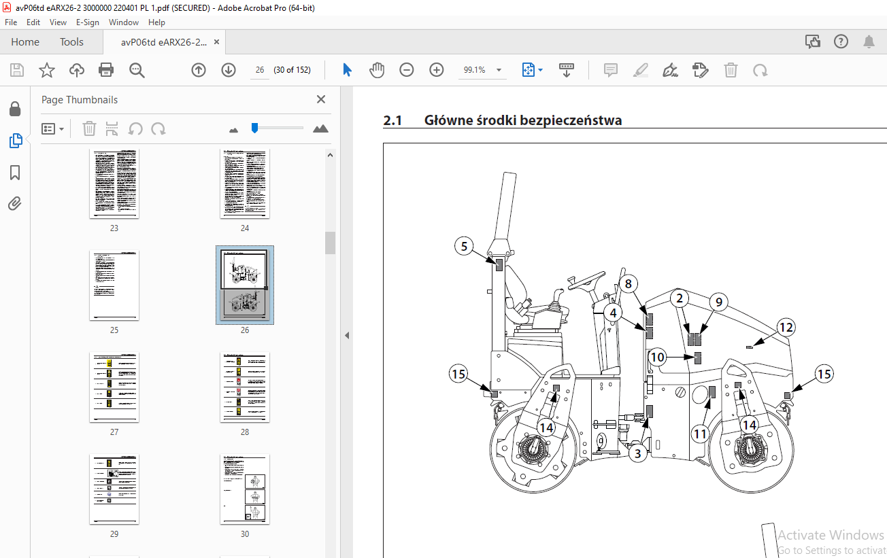Choose the selection arrow tool
The image size is (887, 558).
pyautogui.click(x=347, y=70)
